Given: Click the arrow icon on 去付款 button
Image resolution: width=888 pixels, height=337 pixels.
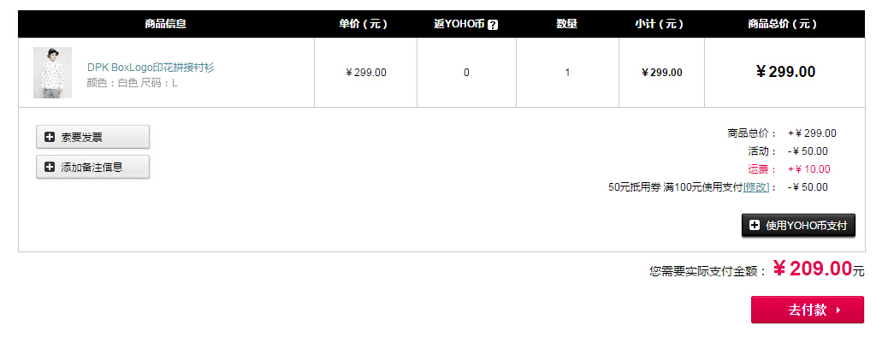Looking at the screenshot, I should 838,310.
